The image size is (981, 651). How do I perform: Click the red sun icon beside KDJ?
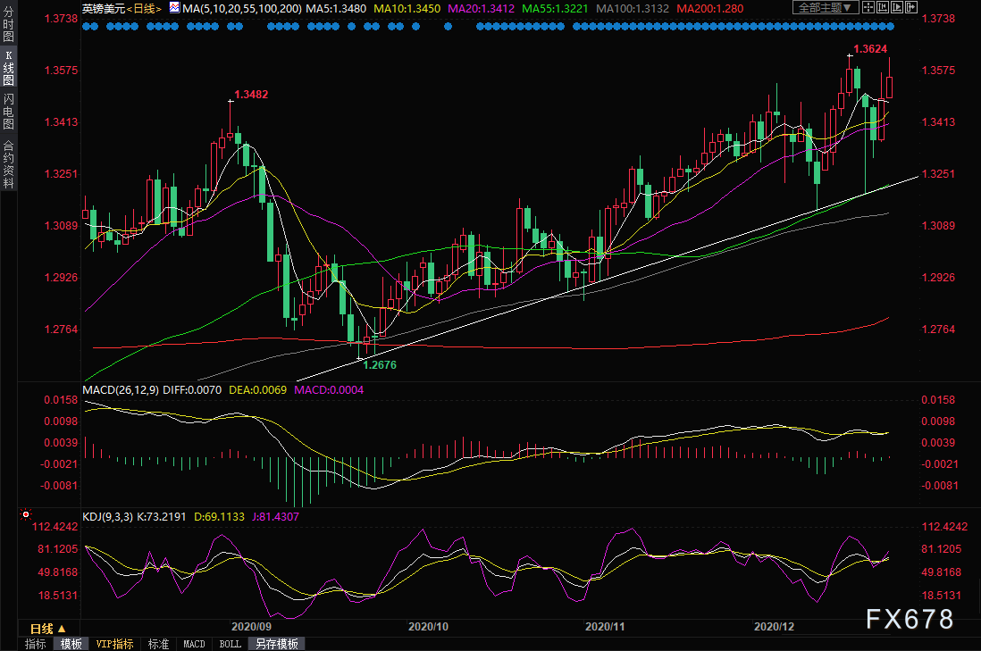pos(24,515)
